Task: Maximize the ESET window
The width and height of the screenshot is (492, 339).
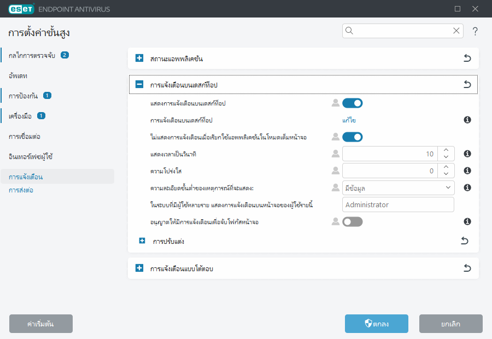Action: (x=458, y=9)
